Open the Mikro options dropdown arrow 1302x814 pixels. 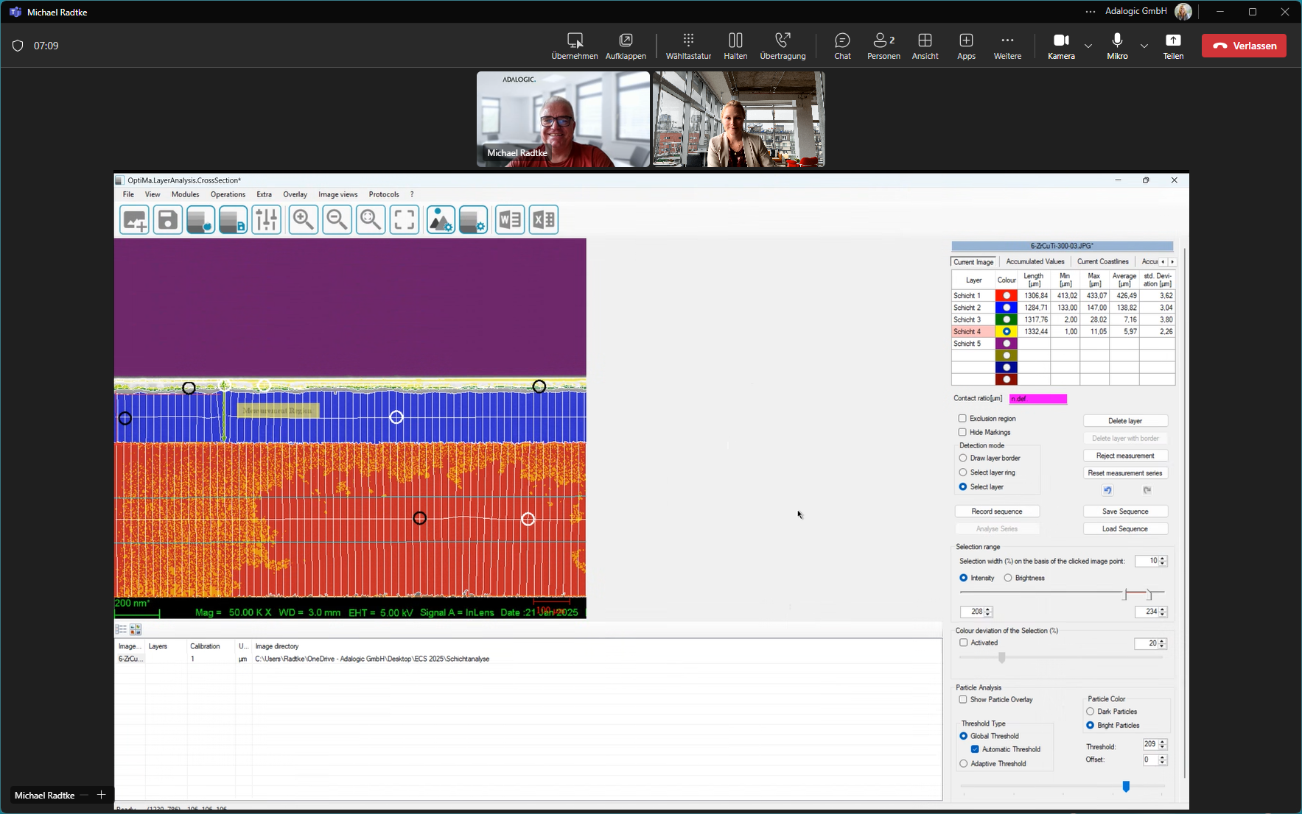click(x=1144, y=46)
